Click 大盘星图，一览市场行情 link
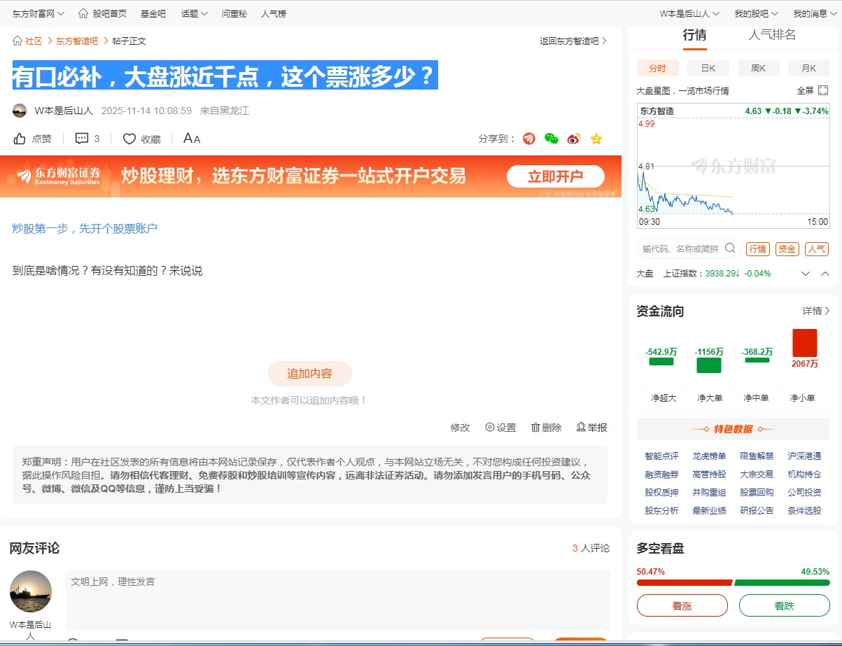 click(x=682, y=90)
